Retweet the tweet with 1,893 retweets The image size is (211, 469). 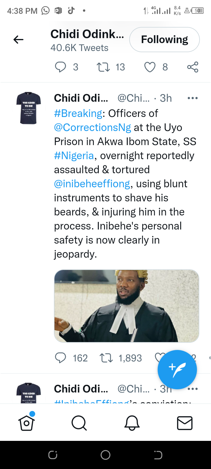click(x=106, y=358)
